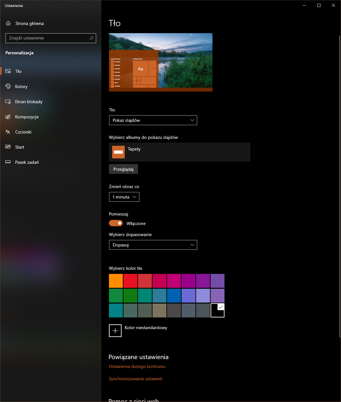Screen dimensions: 341x402
Task: Click the Start tiles icon in sidebar
Action: pyautogui.click(x=8, y=147)
